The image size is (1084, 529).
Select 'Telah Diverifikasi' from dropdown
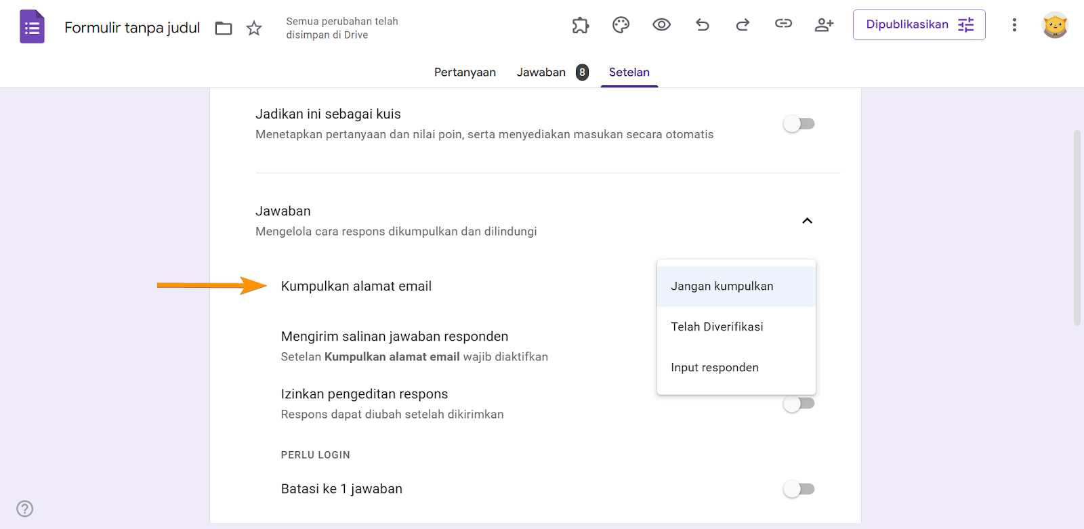pos(717,326)
